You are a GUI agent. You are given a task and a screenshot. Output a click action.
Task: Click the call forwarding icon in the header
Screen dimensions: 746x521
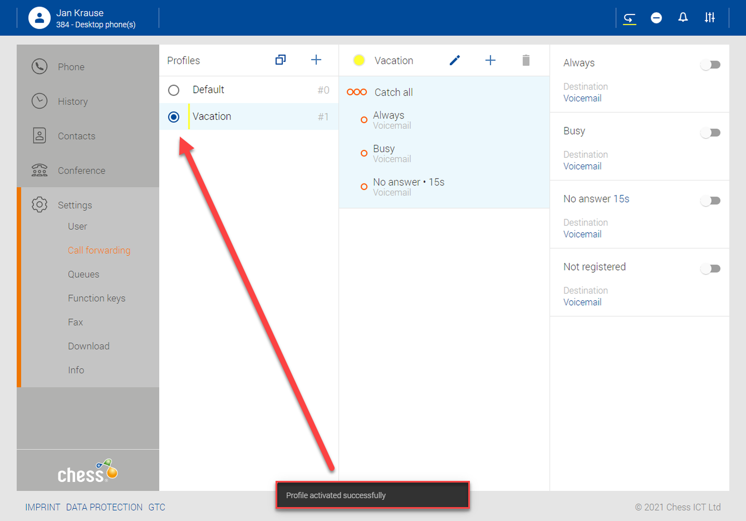(629, 18)
